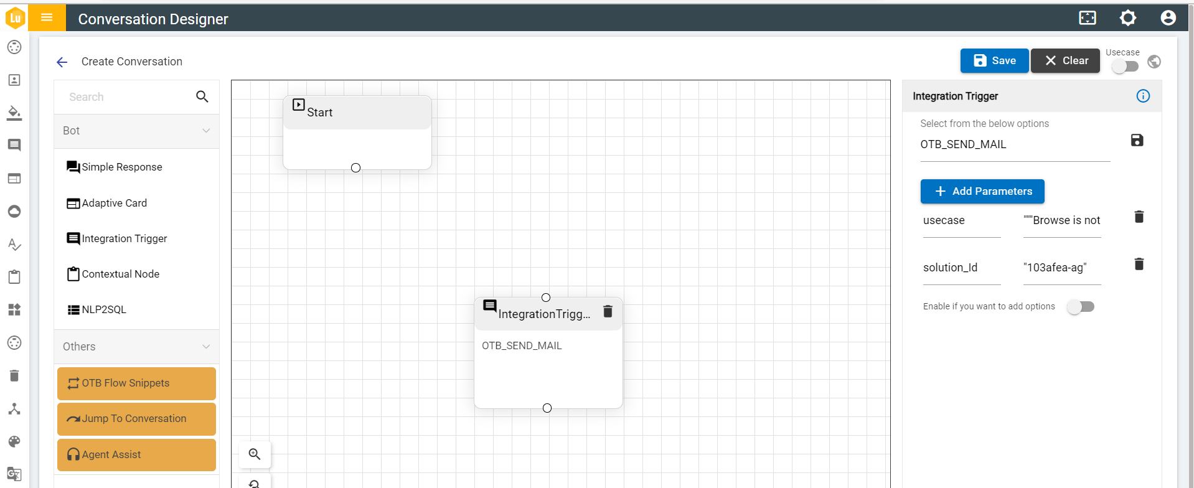Click the Search input field
The image size is (1194, 488).
coord(128,97)
